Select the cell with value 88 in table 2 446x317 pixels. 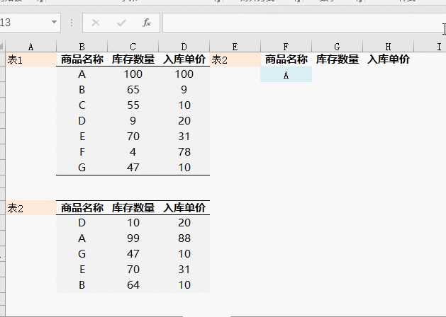pos(184,238)
